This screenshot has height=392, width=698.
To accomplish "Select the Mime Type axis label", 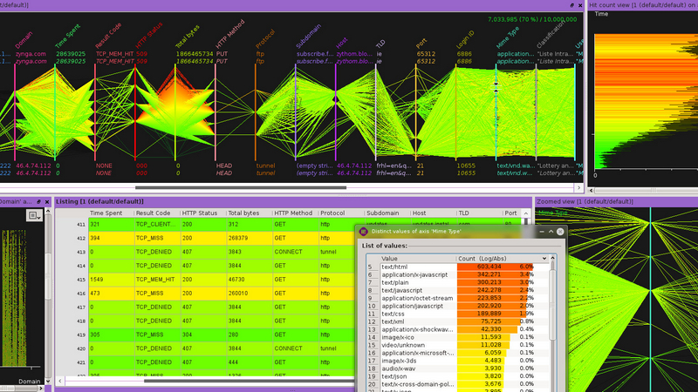I will point(508,37).
